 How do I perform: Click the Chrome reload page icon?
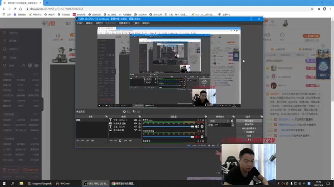[x=15, y=9]
